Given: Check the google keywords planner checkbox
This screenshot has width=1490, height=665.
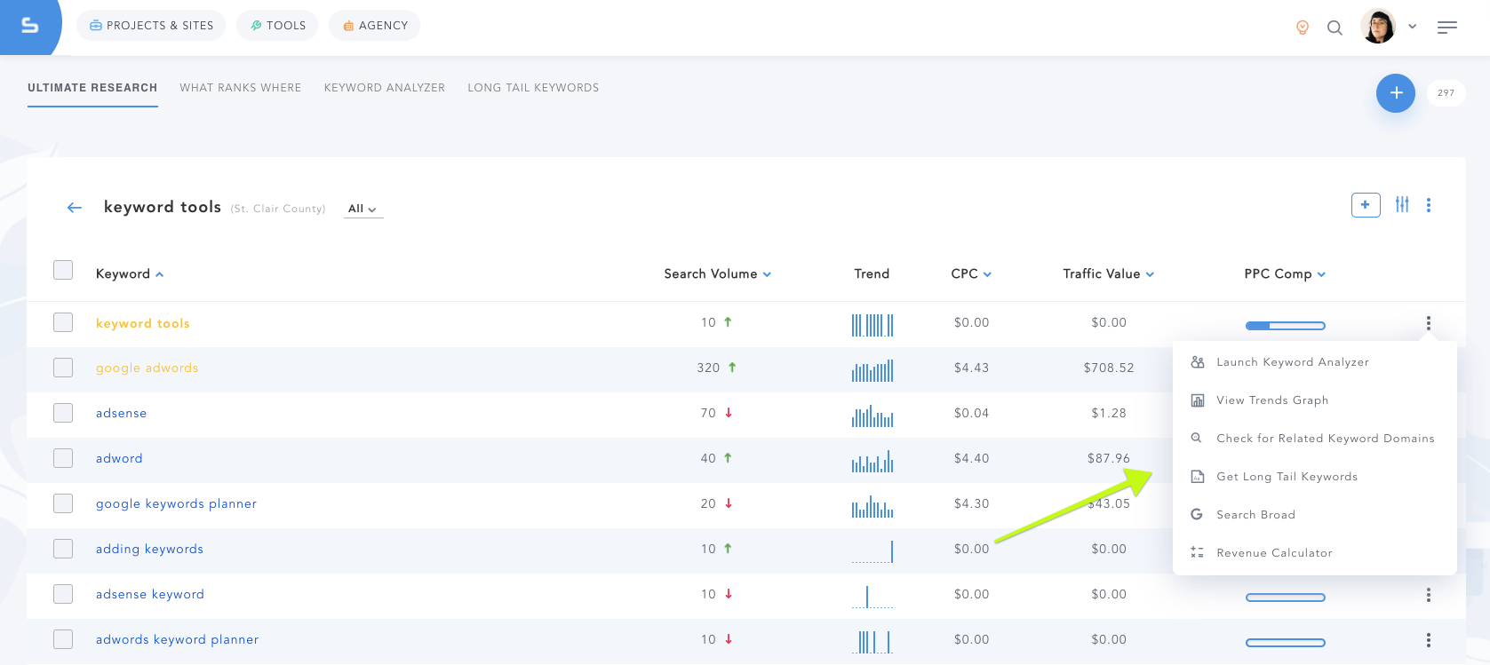Looking at the screenshot, I should pos(63,503).
